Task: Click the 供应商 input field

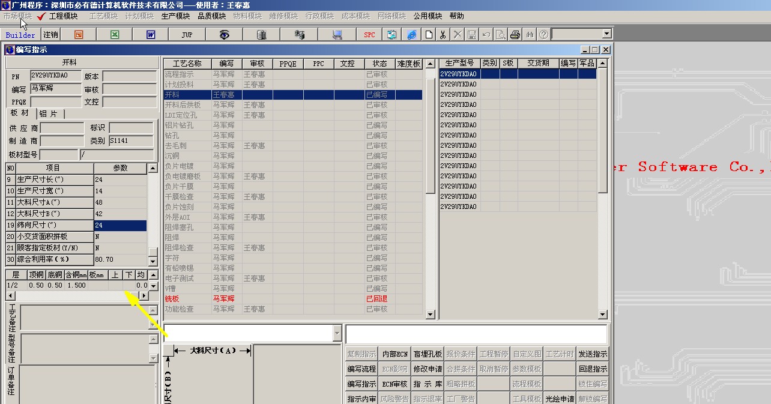Action: coord(62,128)
